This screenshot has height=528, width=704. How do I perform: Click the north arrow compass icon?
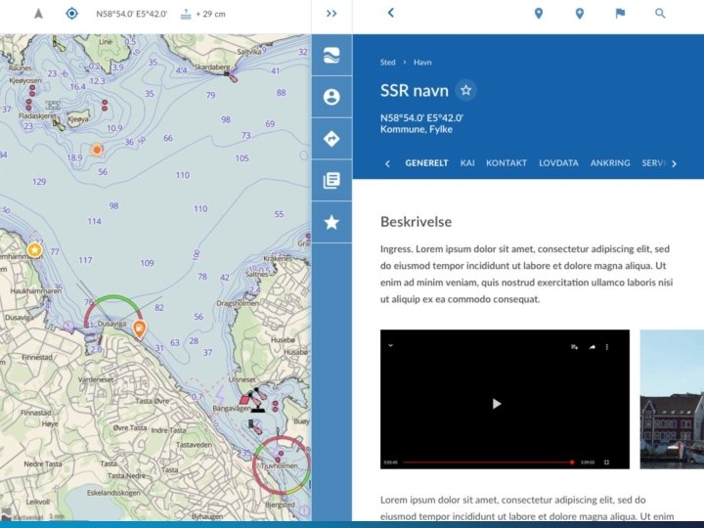[x=38, y=14]
